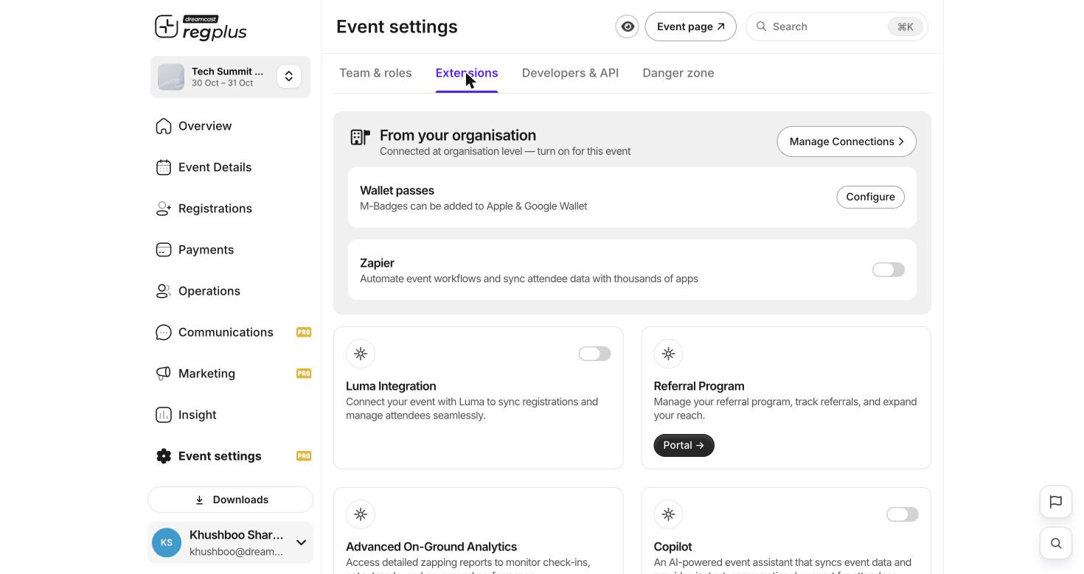Click the Communications PRO badge
This screenshot has width=1084, height=574.
pos(304,332)
